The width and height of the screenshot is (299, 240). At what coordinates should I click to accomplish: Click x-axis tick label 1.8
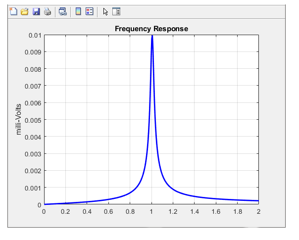click(x=238, y=212)
